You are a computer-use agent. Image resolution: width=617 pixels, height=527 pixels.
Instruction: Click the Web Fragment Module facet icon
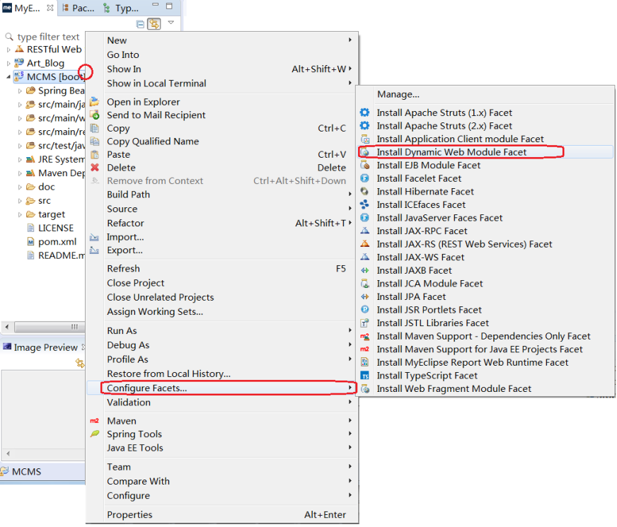click(x=365, y=389)
